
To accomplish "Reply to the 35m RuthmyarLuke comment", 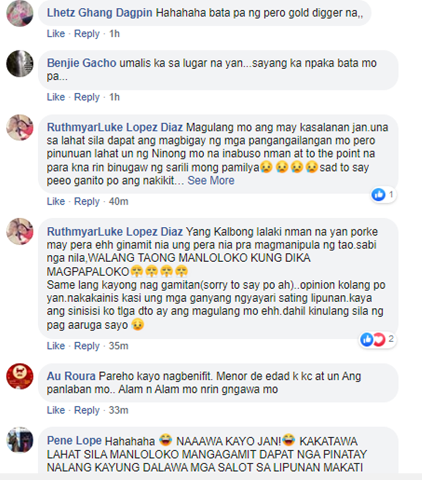I will [87, 346].
